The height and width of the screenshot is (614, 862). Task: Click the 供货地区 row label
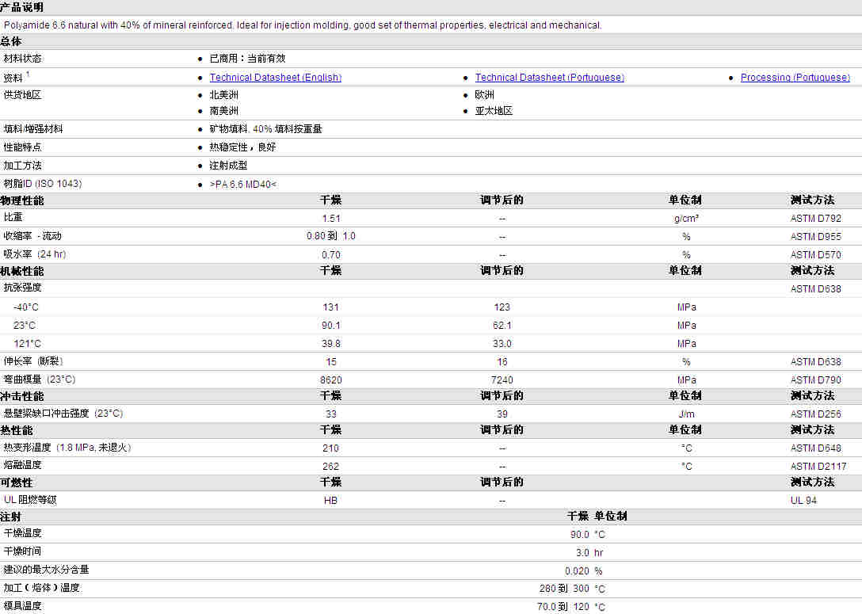22,94
